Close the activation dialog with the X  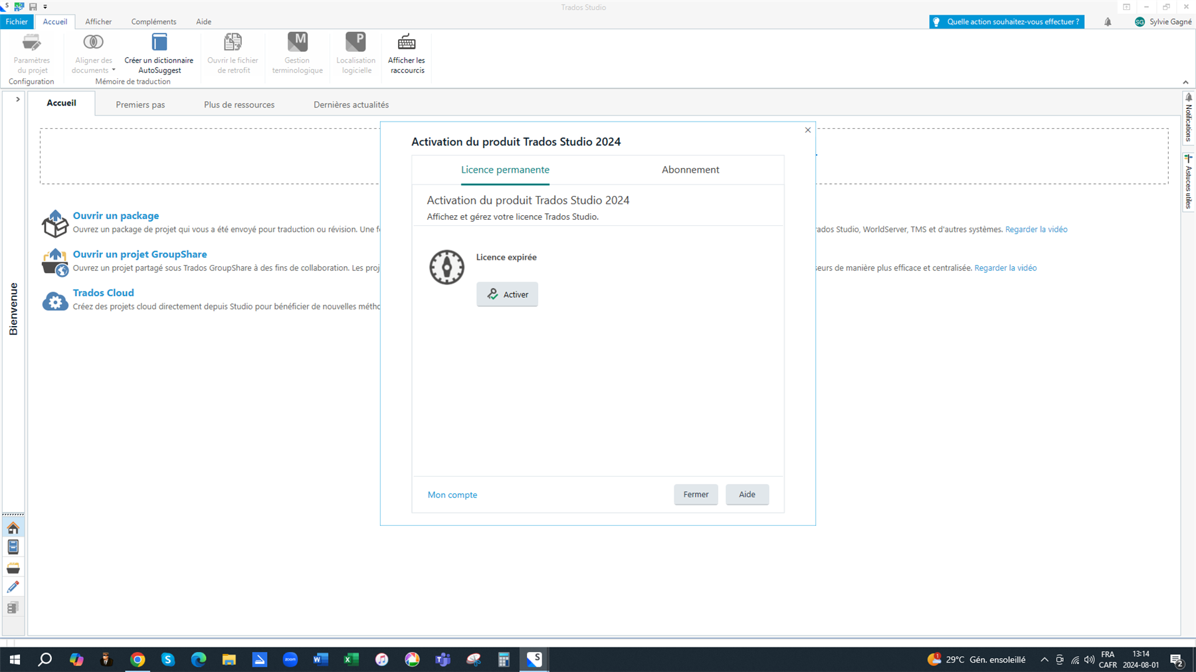coord(808,130)
